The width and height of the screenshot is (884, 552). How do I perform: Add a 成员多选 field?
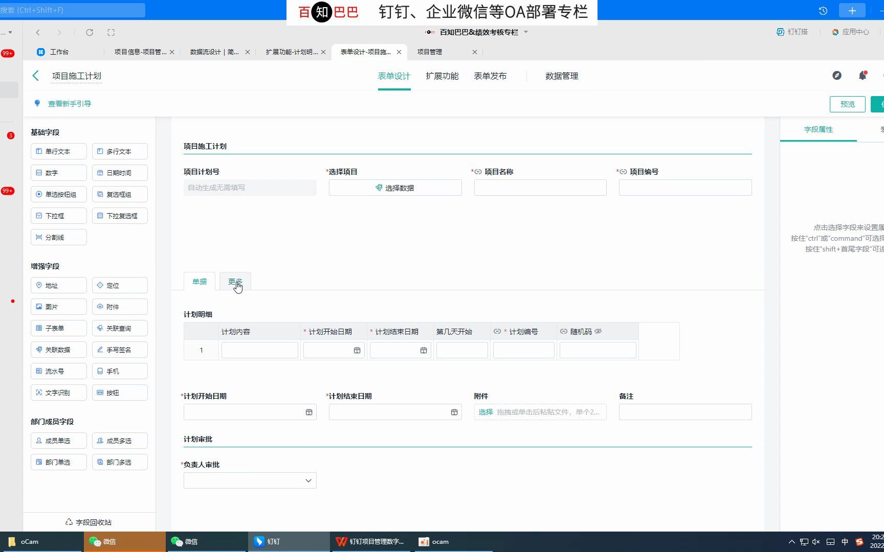(120, 441)
